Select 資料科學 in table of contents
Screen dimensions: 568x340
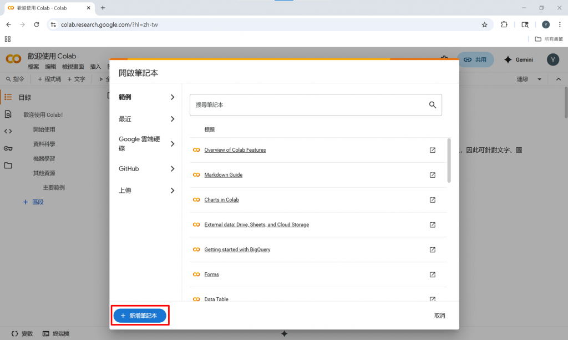click(x=44, y=144)
